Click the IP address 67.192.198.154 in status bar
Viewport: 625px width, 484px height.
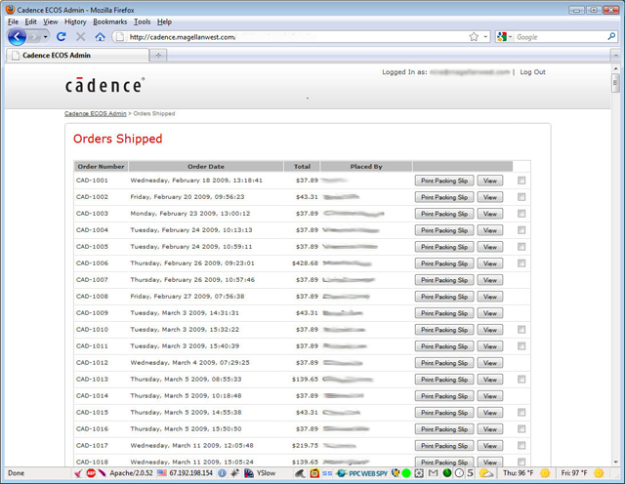click(x=191, y=473)
